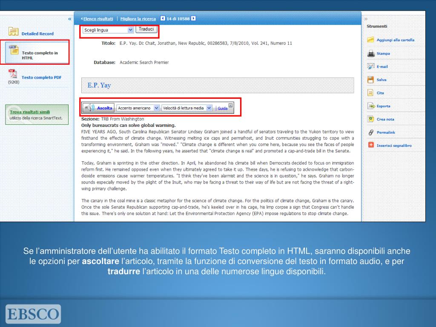The image size is (436, 327).
Task: Open Testo completo PDF link
Action: tap(41, 77)
